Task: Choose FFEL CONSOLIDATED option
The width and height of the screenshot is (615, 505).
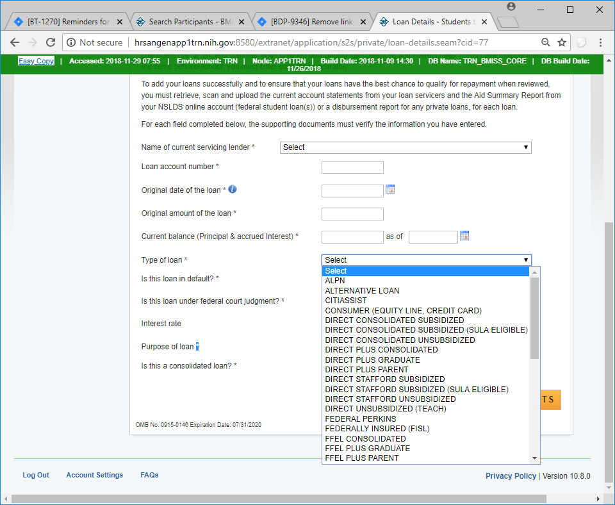Action: tap(425, 439)
